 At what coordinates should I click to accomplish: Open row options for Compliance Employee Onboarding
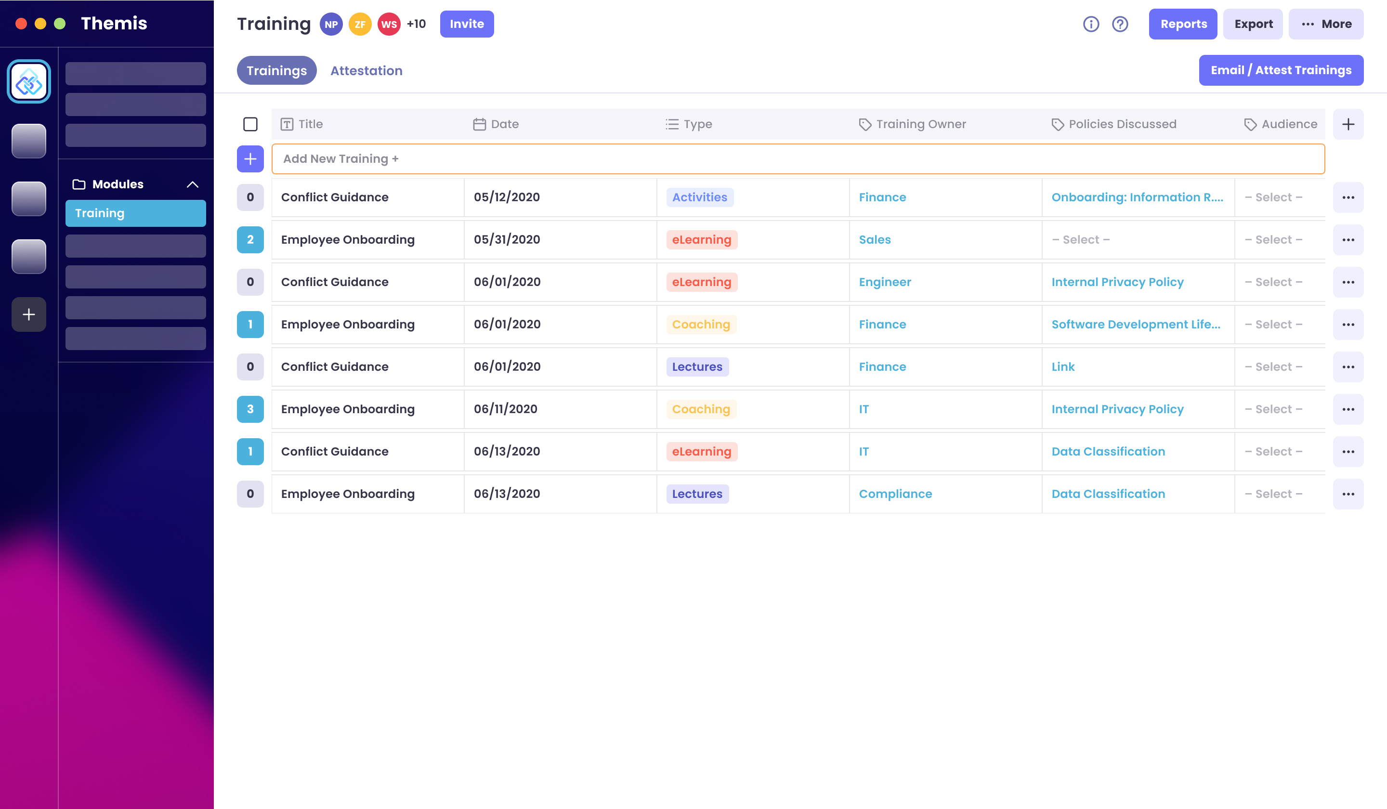click(x=1348, y=494)
